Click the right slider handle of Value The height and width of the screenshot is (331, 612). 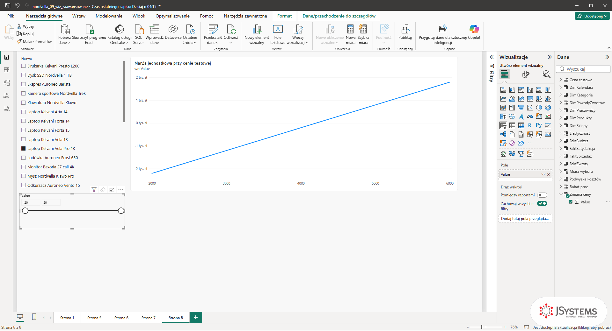tap(121, 211)
